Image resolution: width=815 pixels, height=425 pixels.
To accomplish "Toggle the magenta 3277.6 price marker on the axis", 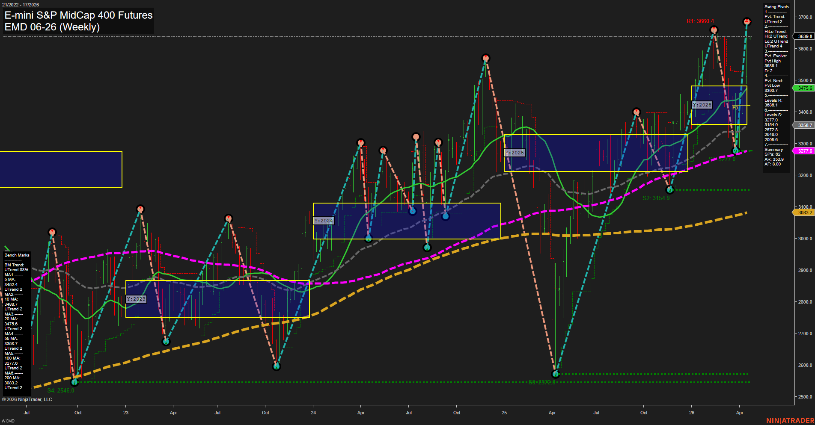I will (x=804, y=151).
